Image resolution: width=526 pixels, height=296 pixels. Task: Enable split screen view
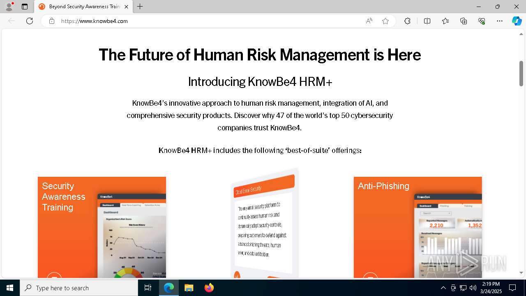(427, 21)
